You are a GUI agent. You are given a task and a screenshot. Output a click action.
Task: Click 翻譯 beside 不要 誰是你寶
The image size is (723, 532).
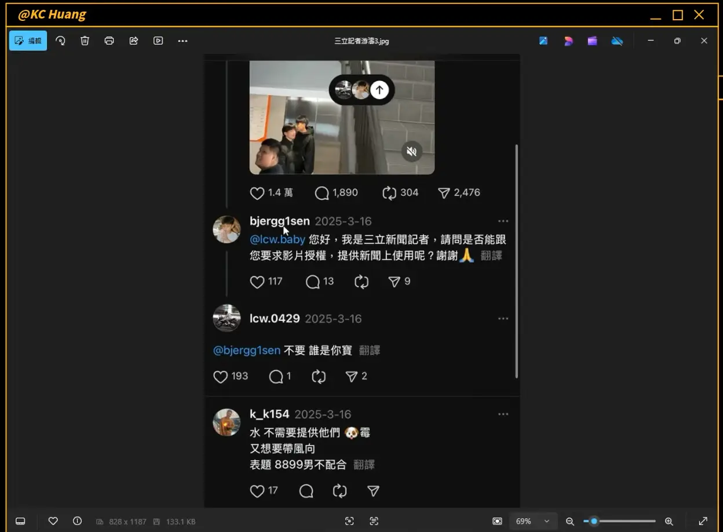[x=370, y=351]
